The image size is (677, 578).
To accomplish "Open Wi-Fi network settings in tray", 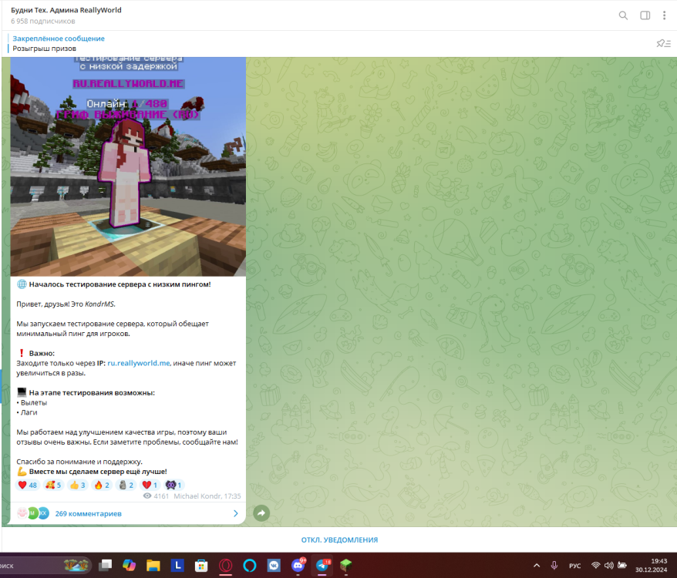I will 596,566.
